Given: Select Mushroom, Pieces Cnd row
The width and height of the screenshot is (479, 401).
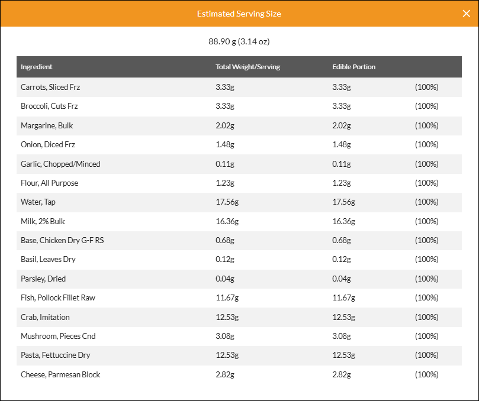Looking at the screenshot, I should [x=239, y=337].
